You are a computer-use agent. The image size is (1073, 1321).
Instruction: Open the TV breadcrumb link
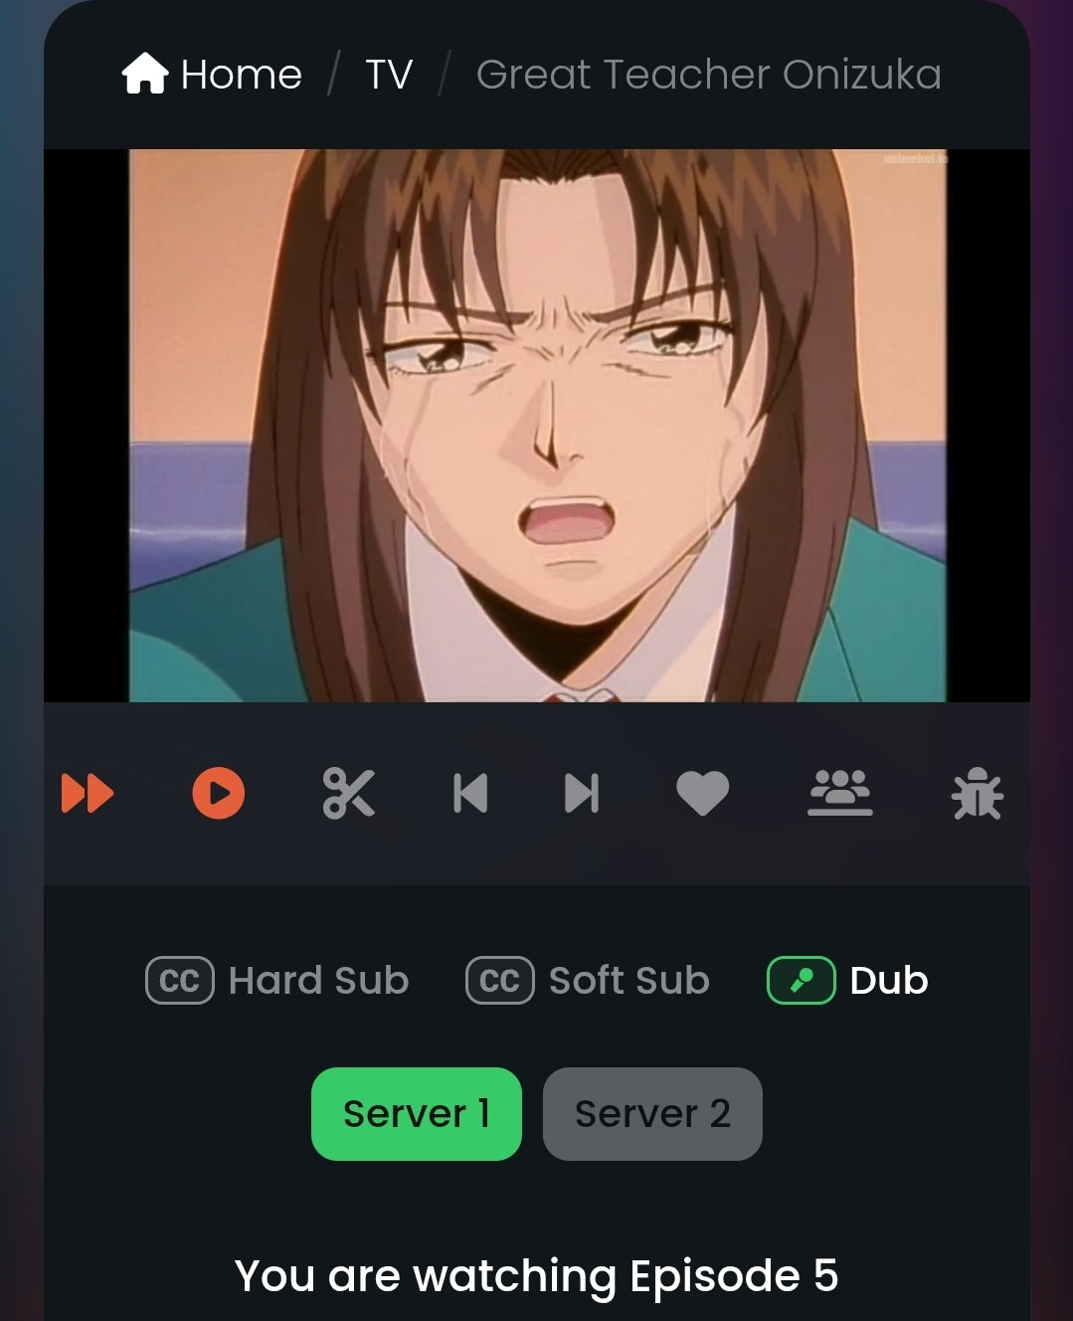click(389, 75)
